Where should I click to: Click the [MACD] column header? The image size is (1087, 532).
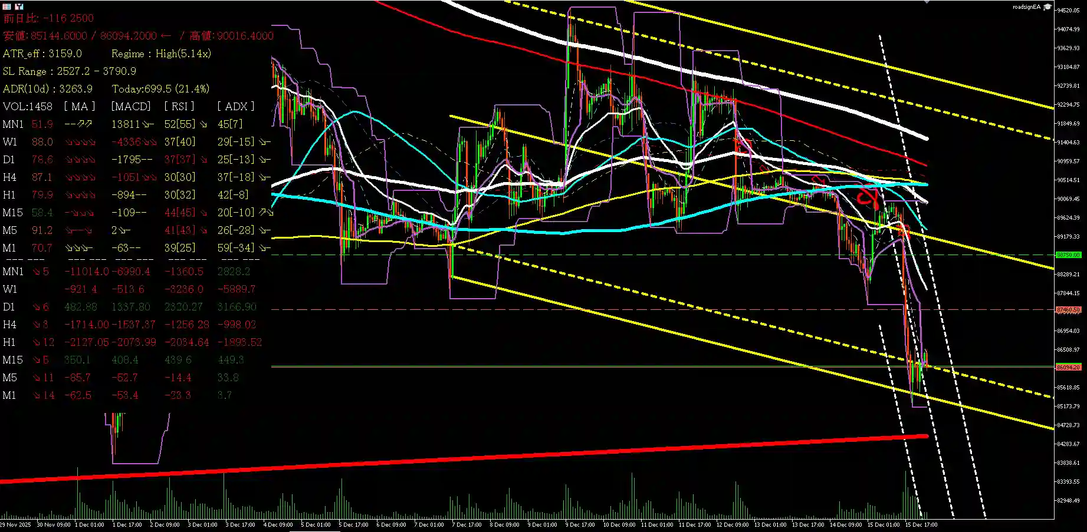tap(131, 107)
